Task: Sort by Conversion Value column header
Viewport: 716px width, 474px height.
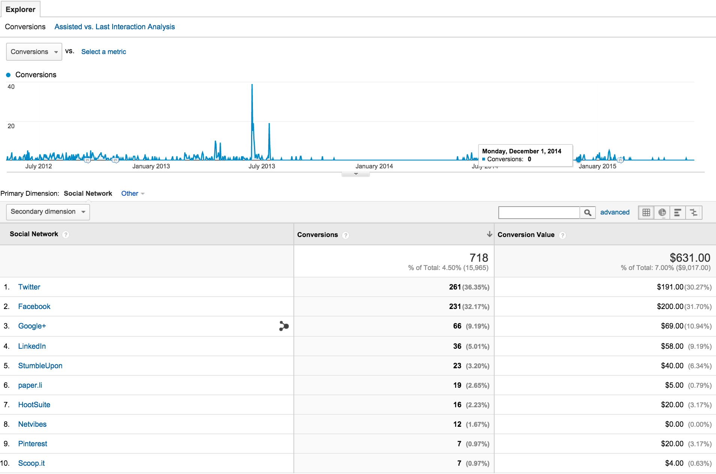Action: (x=526, y=235)
